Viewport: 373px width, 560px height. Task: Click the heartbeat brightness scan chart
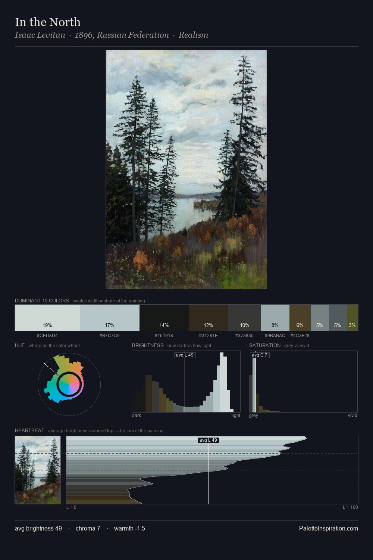coord(212,470)
